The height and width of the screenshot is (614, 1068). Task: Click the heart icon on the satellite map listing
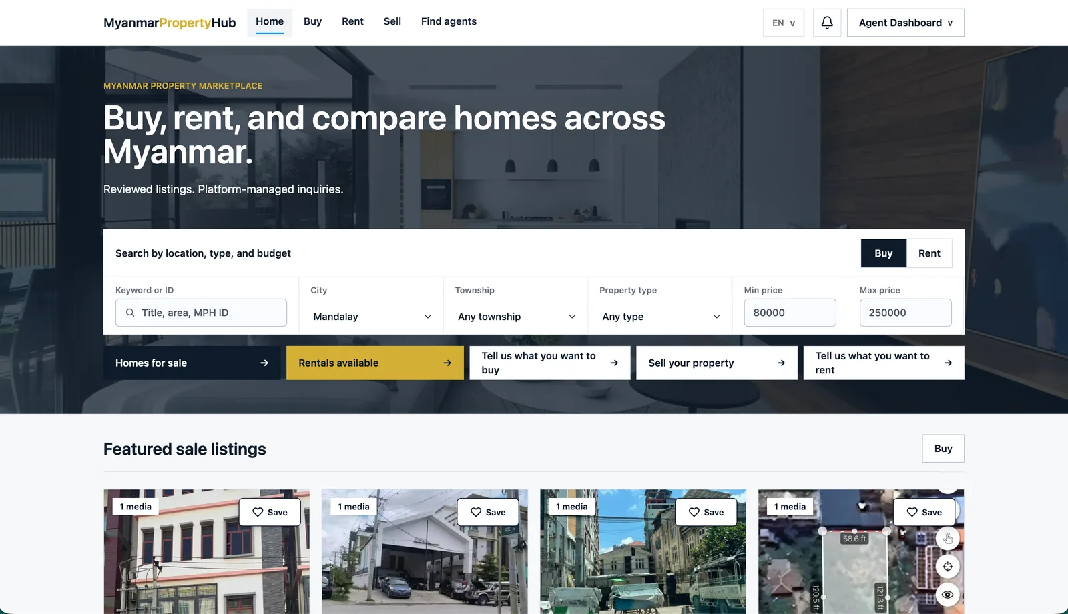[912, 512]
